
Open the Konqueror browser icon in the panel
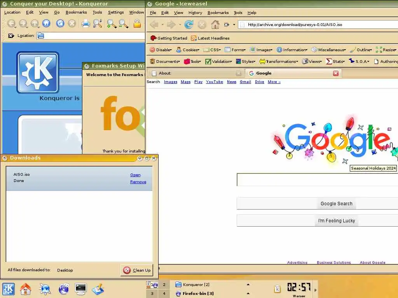(x=45, y=289)
